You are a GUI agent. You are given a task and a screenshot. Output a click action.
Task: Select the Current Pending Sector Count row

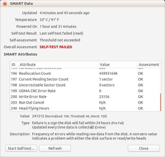click(44, 79)
